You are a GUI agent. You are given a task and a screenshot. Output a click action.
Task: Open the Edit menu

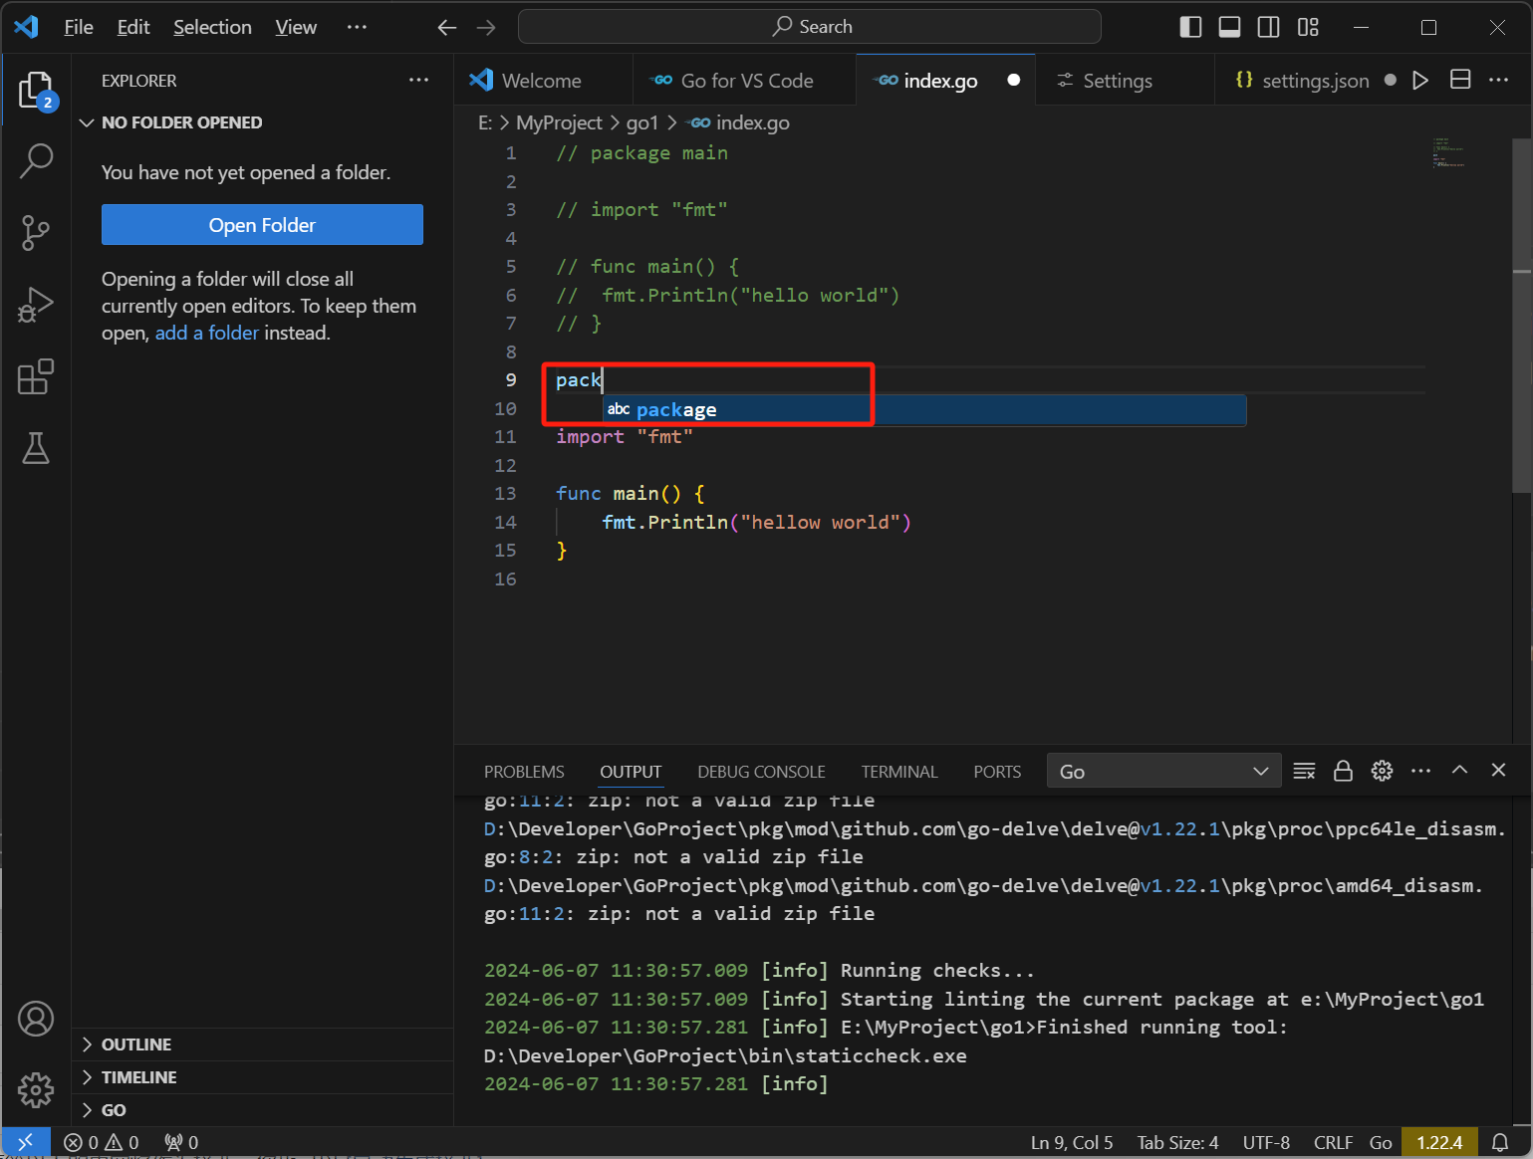[x=133, y=27]
